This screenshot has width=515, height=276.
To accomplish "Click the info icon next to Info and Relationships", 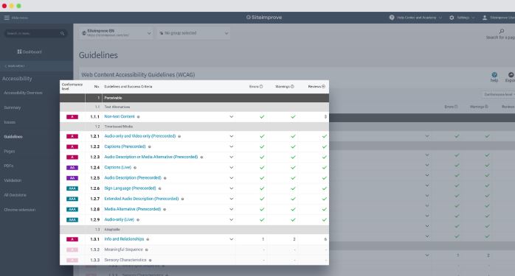I will 148,240.
